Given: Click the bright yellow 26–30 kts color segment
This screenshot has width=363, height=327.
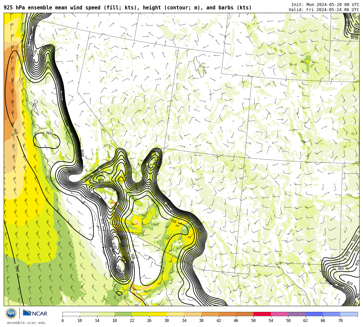Looking at the screenshot, I should pos(158,314).
